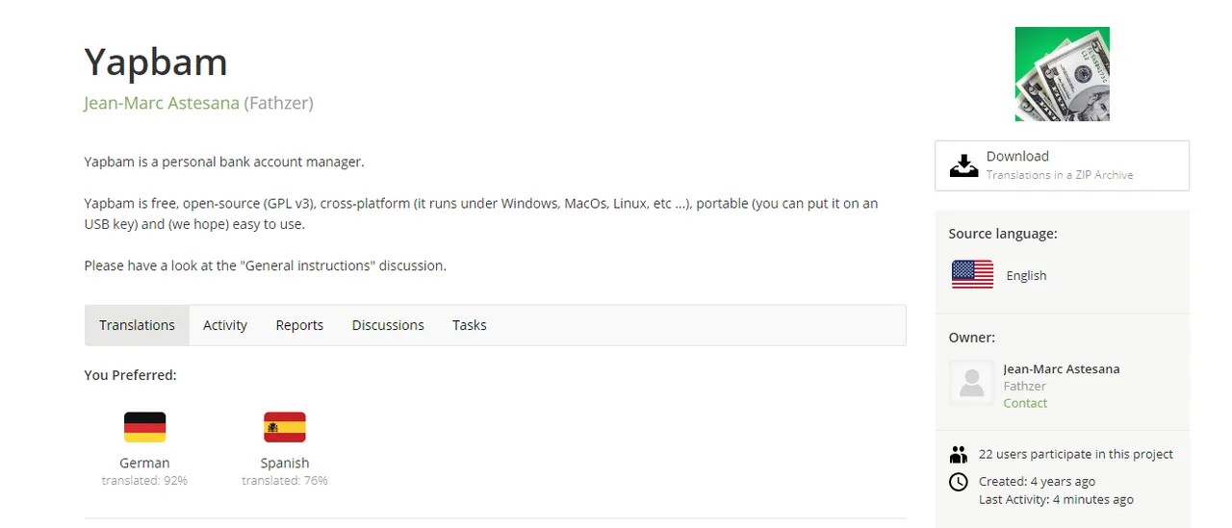Click 'translated: 92%' under German
This screenshot has width=1232, height=528.
tap(144, 480)
